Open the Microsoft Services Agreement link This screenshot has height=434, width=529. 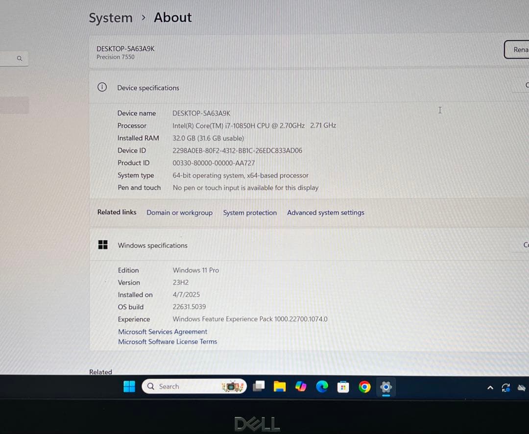162,332
